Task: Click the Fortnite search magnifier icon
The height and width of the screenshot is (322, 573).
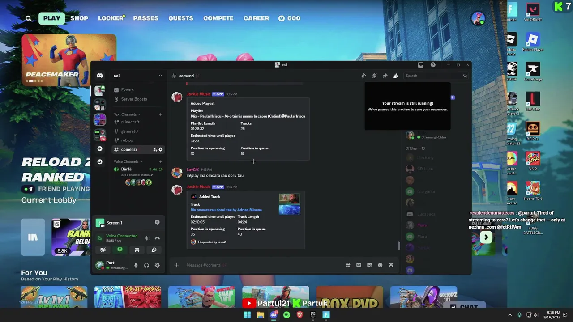Action: pos(29,18)
